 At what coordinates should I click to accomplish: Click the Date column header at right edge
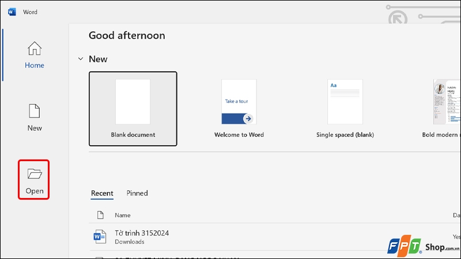pyautogui.click(x=456, y=215)
